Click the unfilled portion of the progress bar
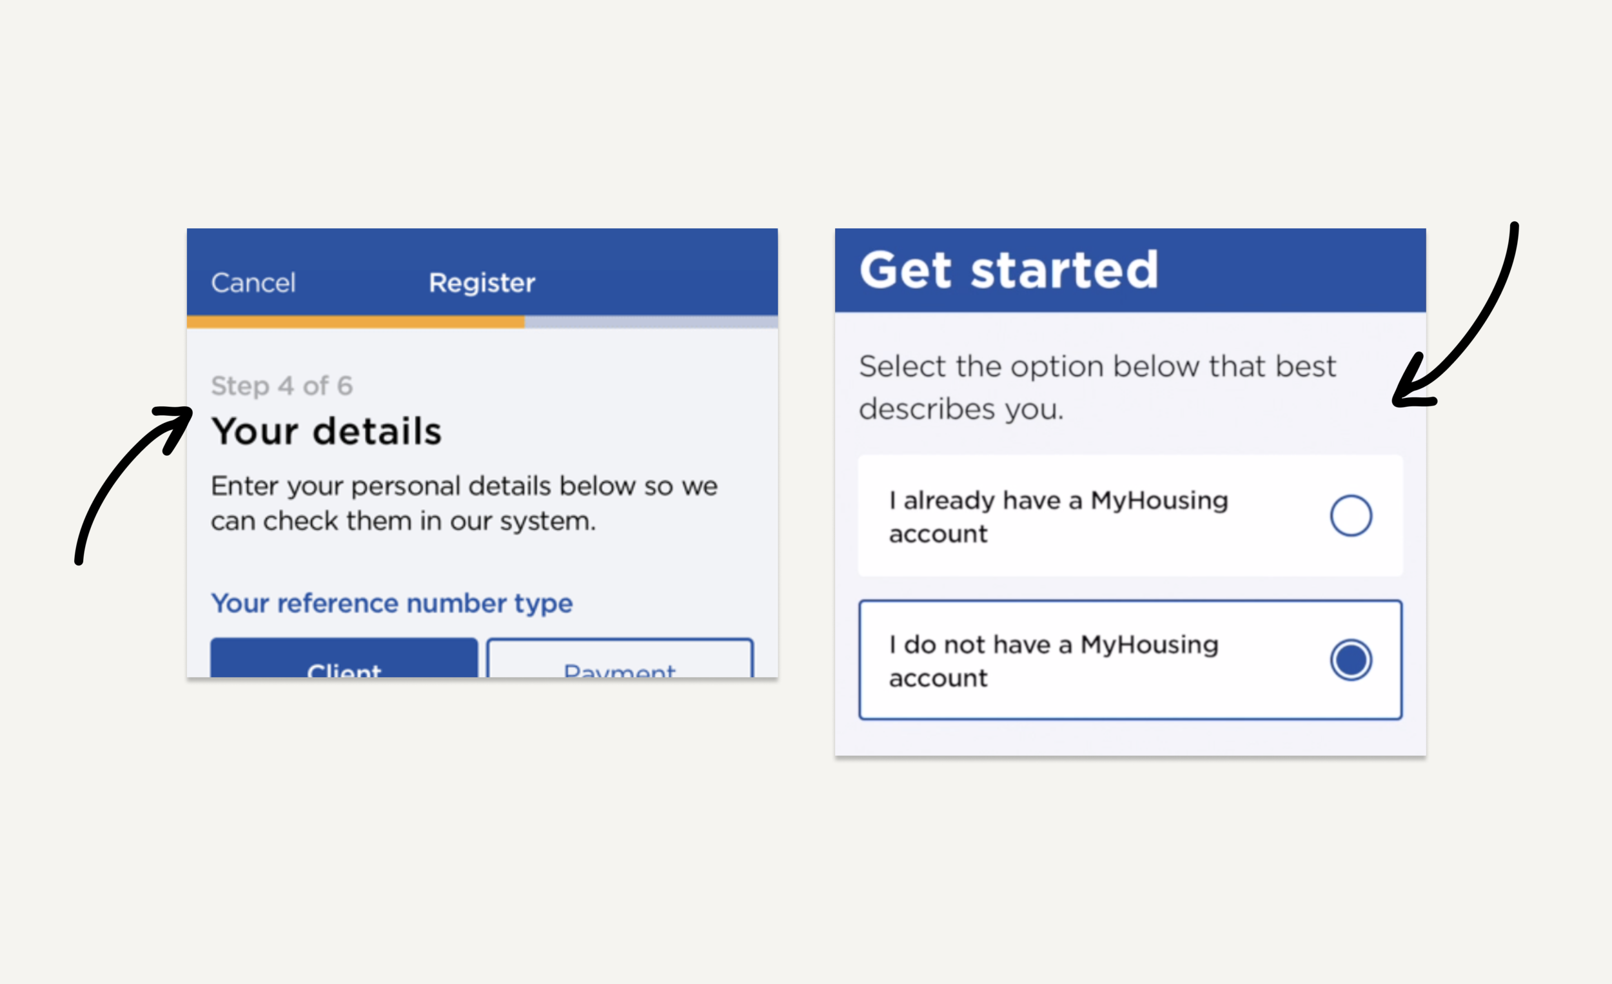 pyautogui.click(x=652, y=322)
